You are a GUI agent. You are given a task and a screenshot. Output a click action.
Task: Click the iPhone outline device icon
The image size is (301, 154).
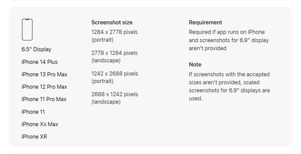(x=27, y=29)
